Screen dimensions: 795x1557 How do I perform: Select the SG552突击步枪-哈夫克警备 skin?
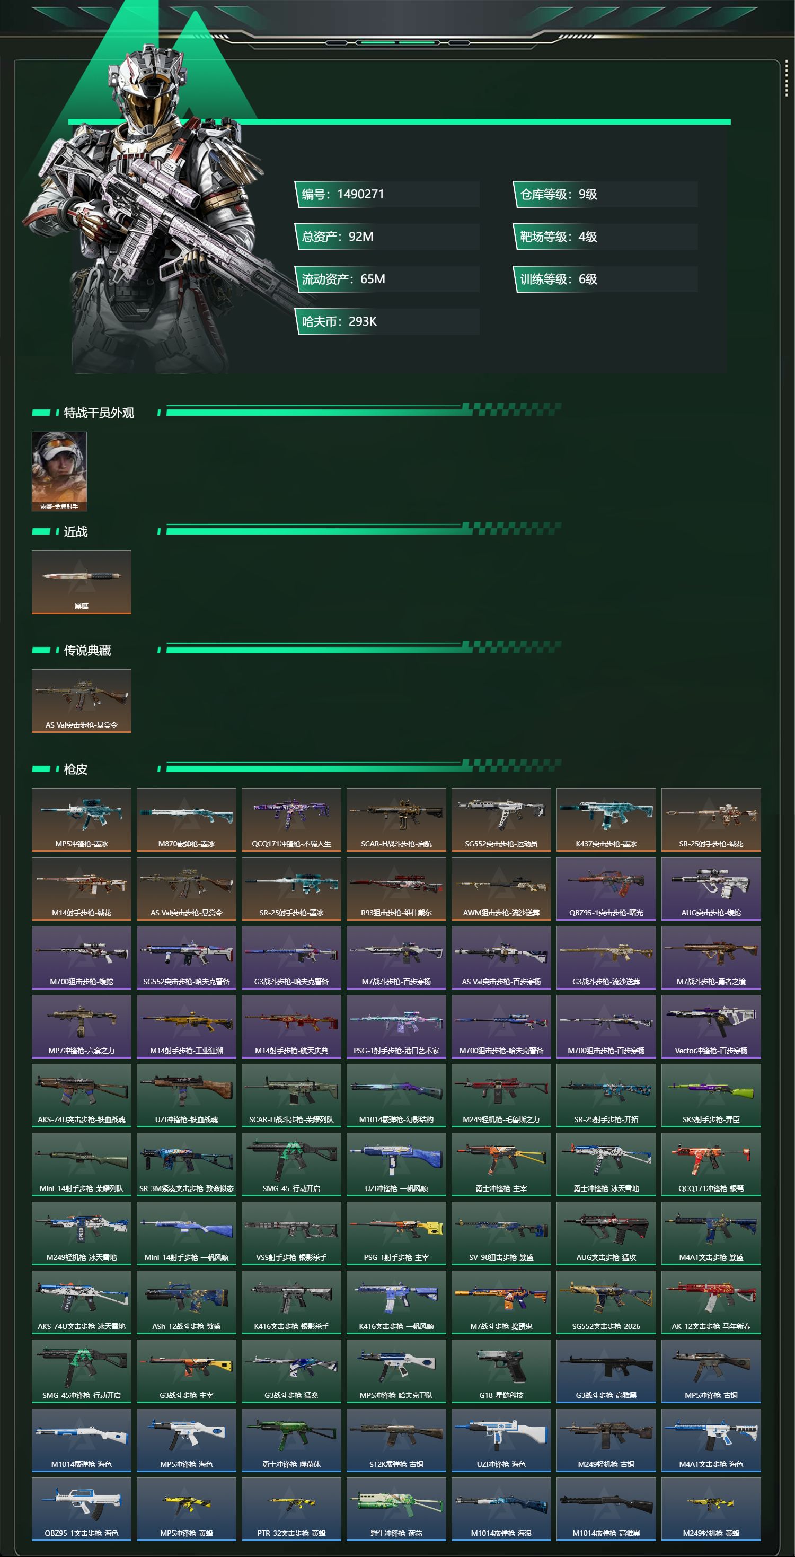[x=187, y=957]
